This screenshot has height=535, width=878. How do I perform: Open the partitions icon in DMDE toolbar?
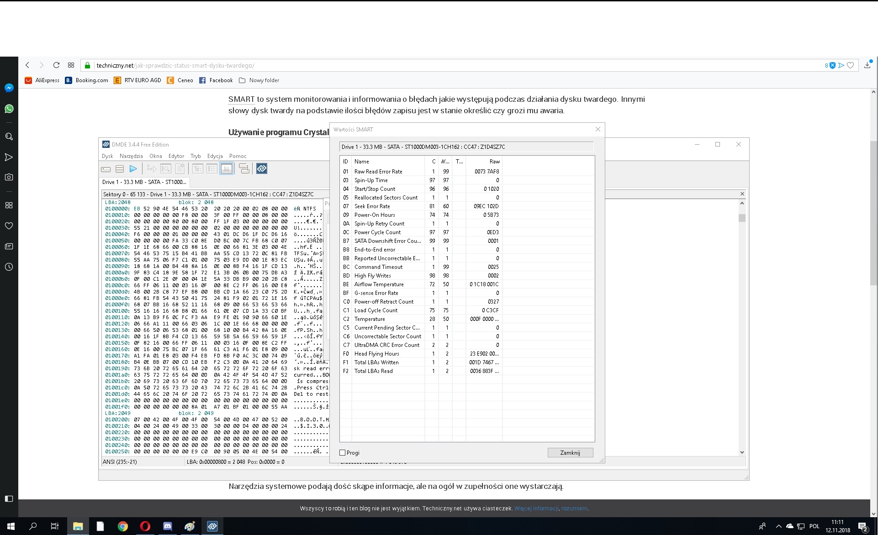tap(120, 169)
